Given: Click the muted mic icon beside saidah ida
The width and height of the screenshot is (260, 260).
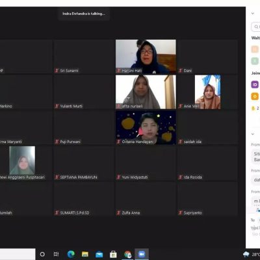Looking at the screenshot, I should [180, 142].
